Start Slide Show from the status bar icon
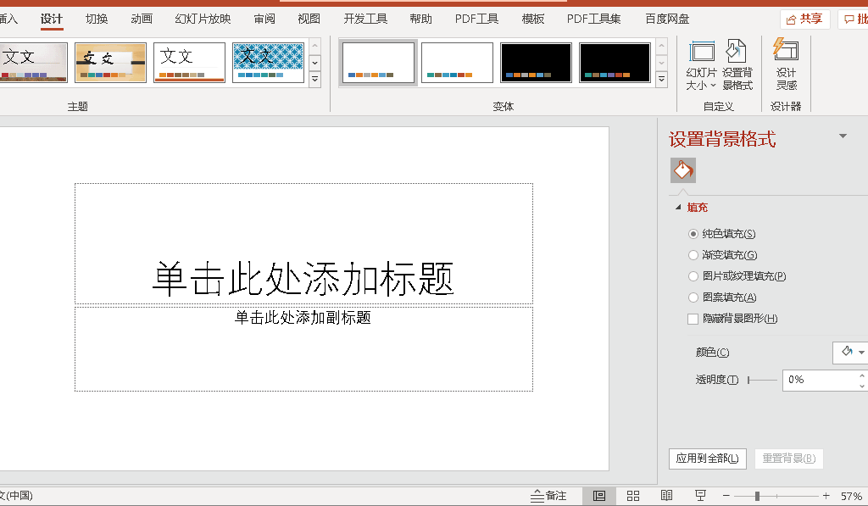 [x=700, y=495]
